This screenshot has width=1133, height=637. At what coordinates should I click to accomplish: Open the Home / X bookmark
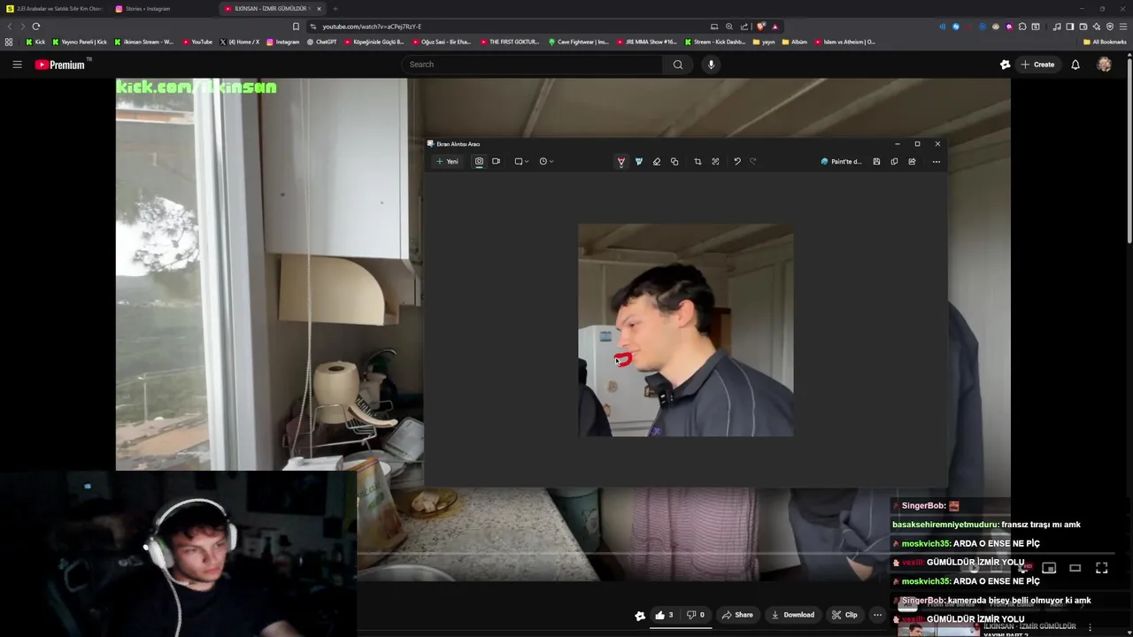pyautogui.click(x=239, y=42)
